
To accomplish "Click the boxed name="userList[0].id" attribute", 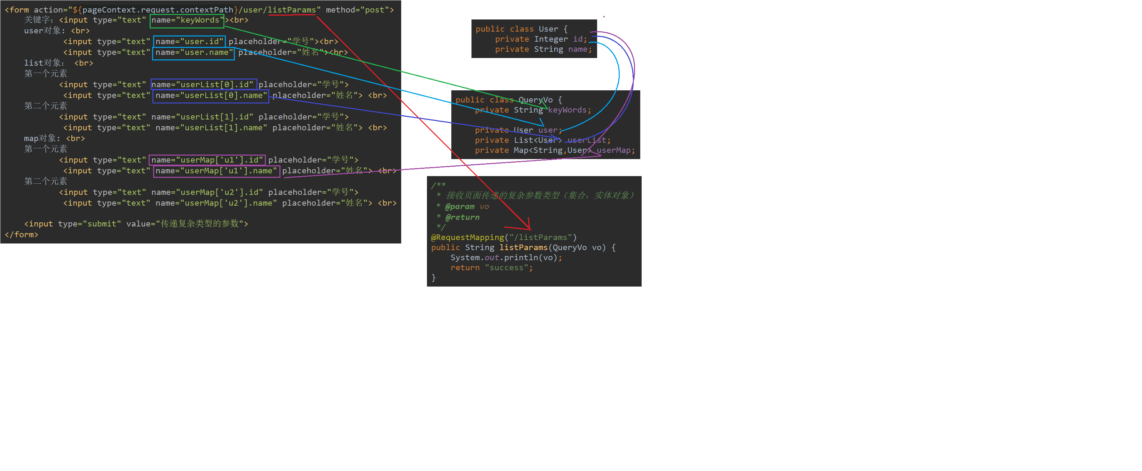I will point(203,84).
